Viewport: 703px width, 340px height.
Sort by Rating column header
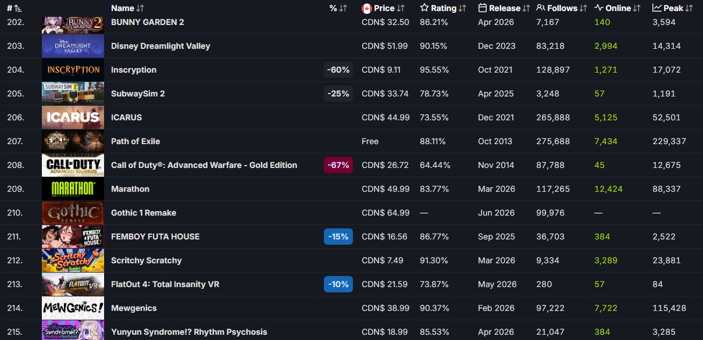pos(443,8)
